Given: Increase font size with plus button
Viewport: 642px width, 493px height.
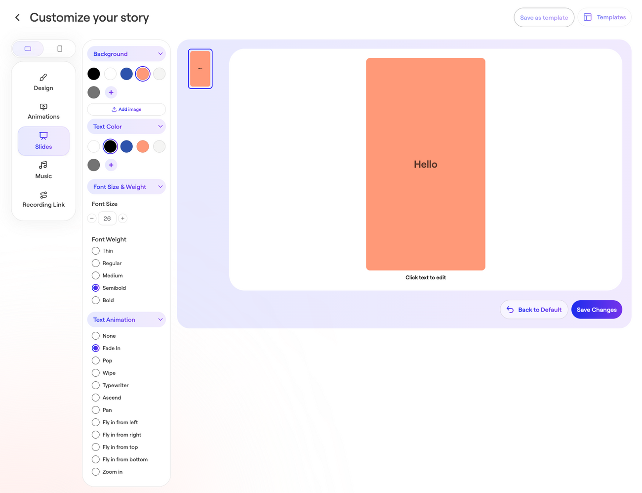Looking at the screenshot, I should click(123, 219).
